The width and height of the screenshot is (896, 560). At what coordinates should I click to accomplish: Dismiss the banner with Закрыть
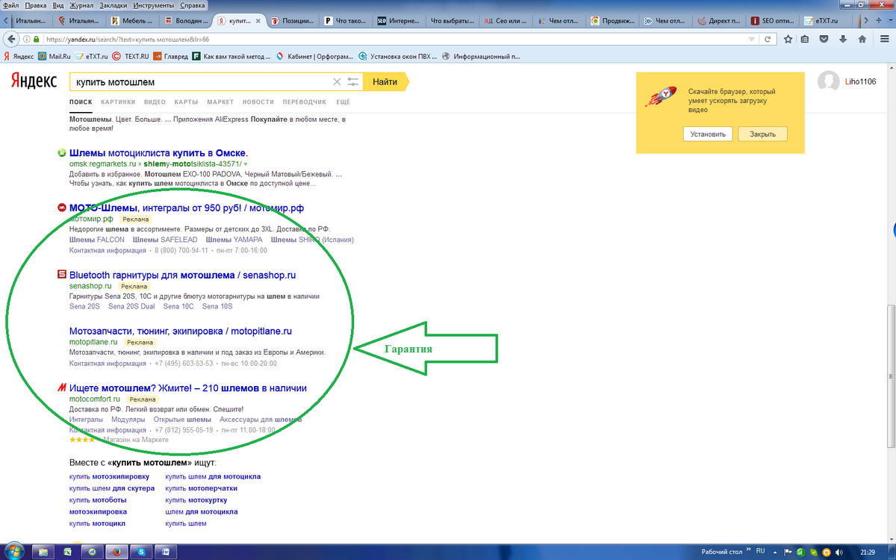pos(762,134)
